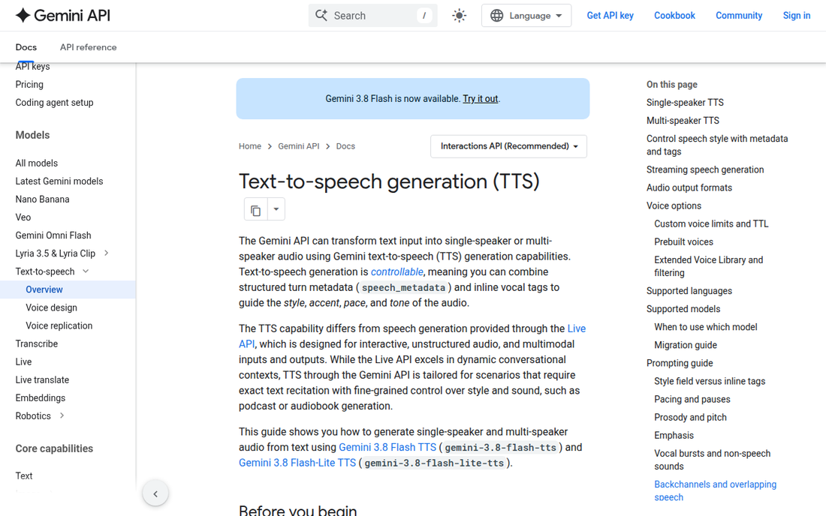This screenshot has width=826, height=516.
Task: Click the search magnifier icon
Action: (321, 15)
